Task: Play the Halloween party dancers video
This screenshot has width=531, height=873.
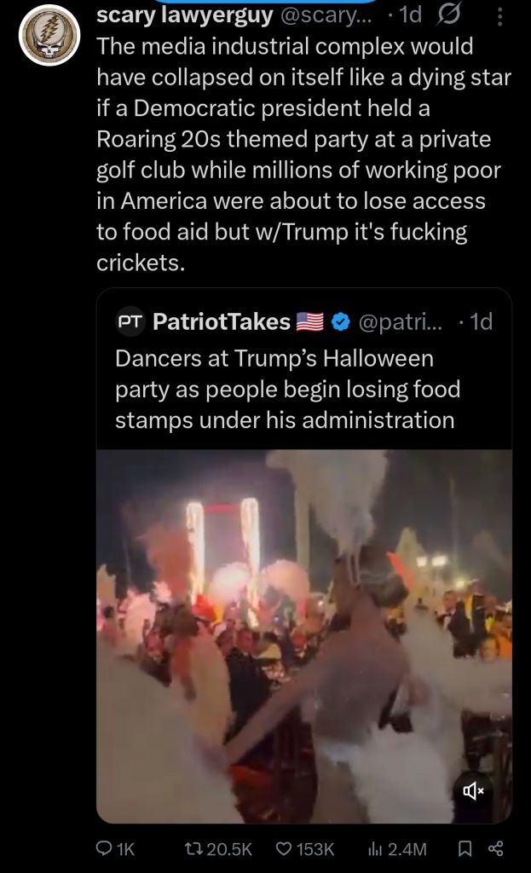Action: pyautogui.click(x=303, y=635)
